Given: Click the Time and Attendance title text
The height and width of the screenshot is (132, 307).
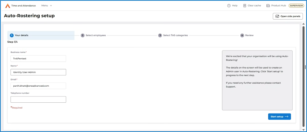Looking at the screenshot, I should 23,6.
